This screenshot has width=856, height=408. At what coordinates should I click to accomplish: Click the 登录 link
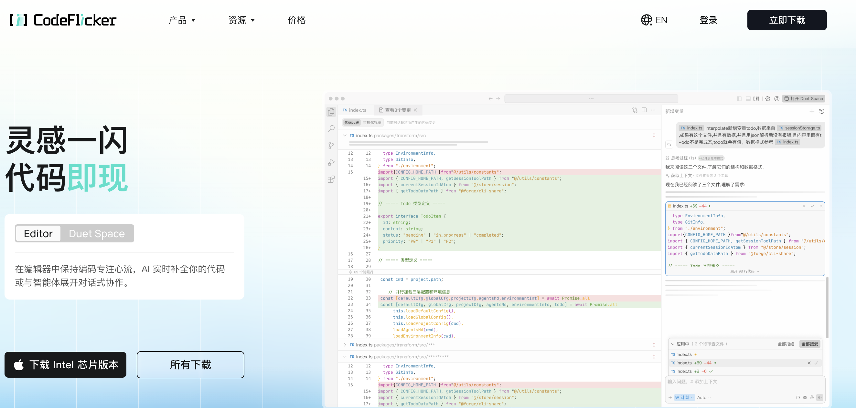(709, 20)
